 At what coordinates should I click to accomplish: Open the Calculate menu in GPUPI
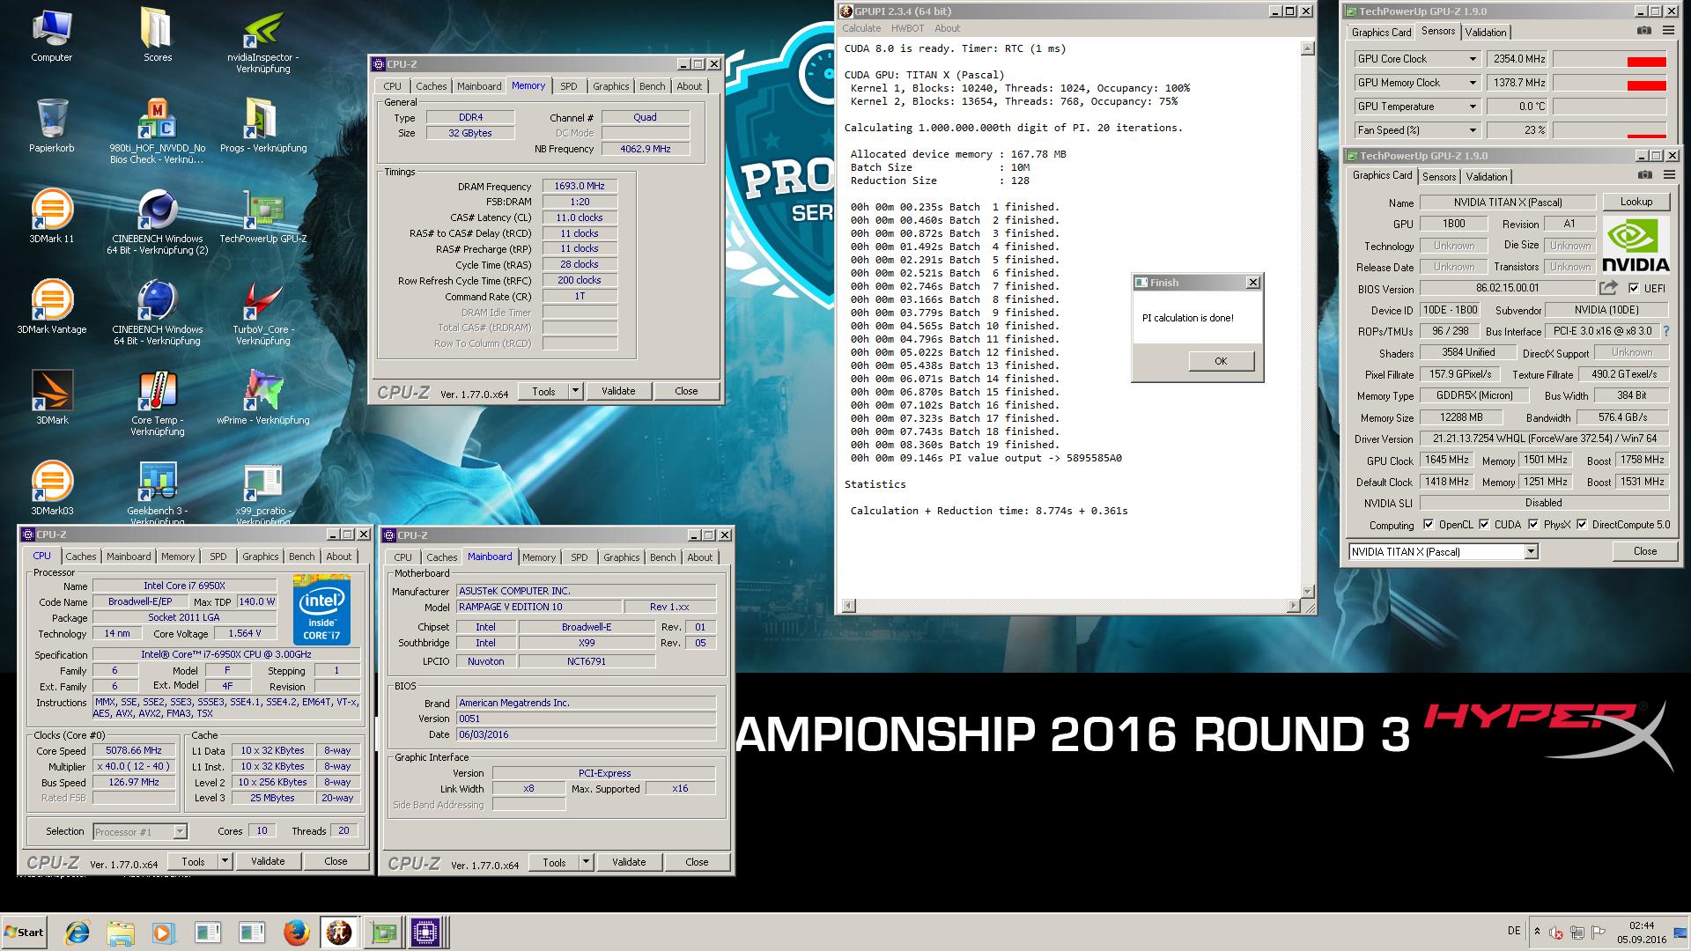[861, 28]
